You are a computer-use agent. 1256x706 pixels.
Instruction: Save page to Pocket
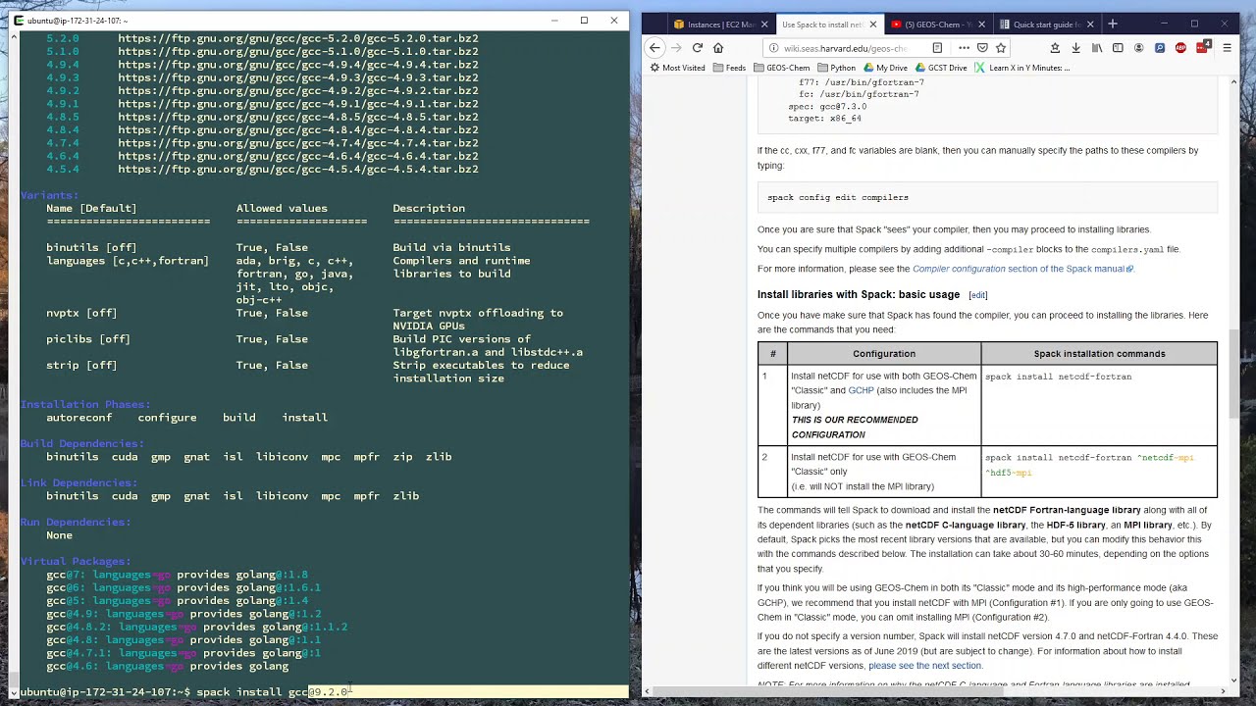[x=982, y=48]
